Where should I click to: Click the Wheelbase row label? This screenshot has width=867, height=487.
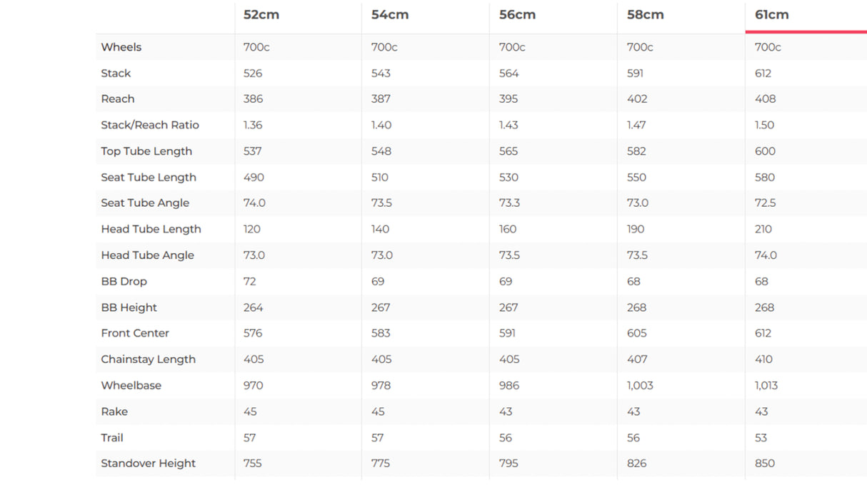[131, 386]
